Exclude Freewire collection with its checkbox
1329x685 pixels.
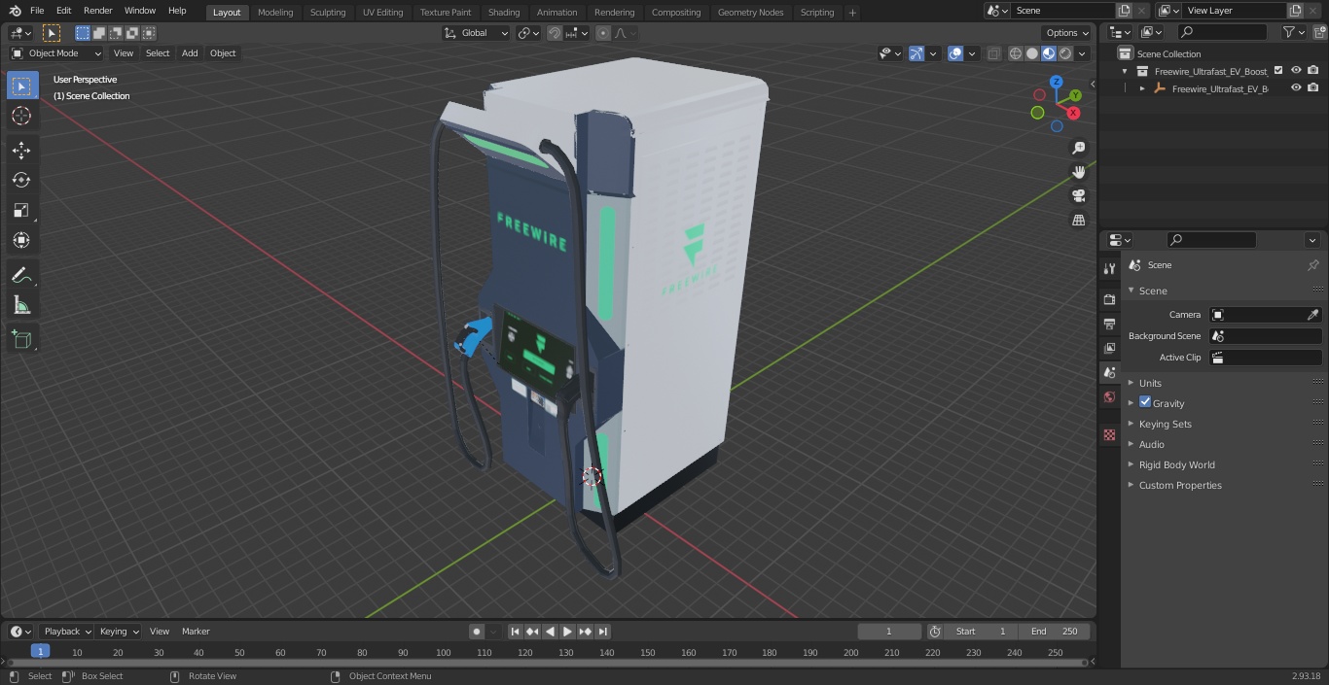[x=1278, y=70]
